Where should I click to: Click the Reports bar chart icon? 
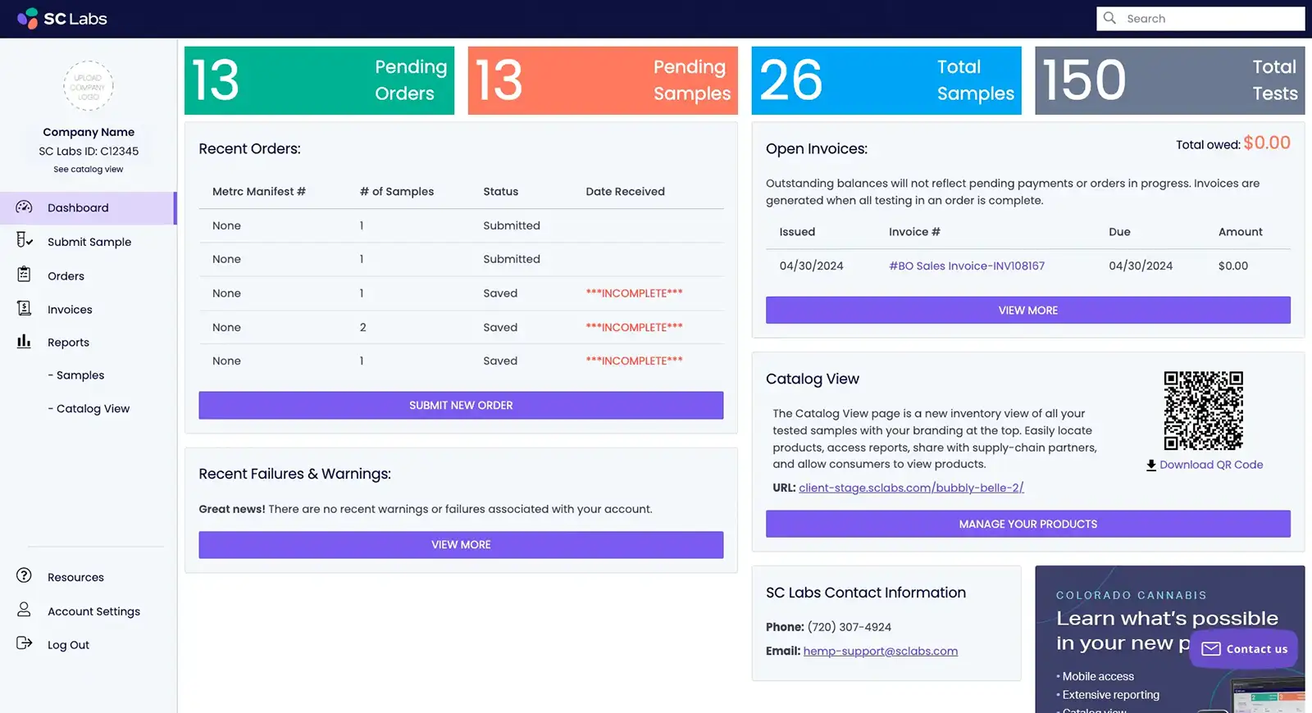click(x=24, y=341)
